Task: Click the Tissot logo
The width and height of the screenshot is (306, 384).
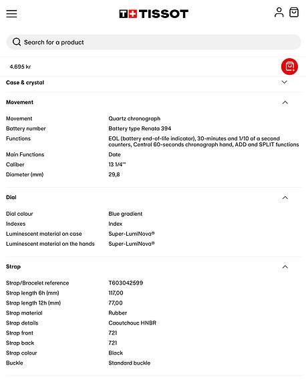Action: pyautogui.click(x=154, y=14)
